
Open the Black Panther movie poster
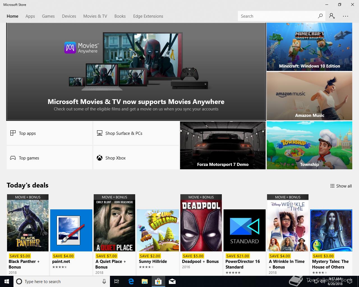pos(28,223)
